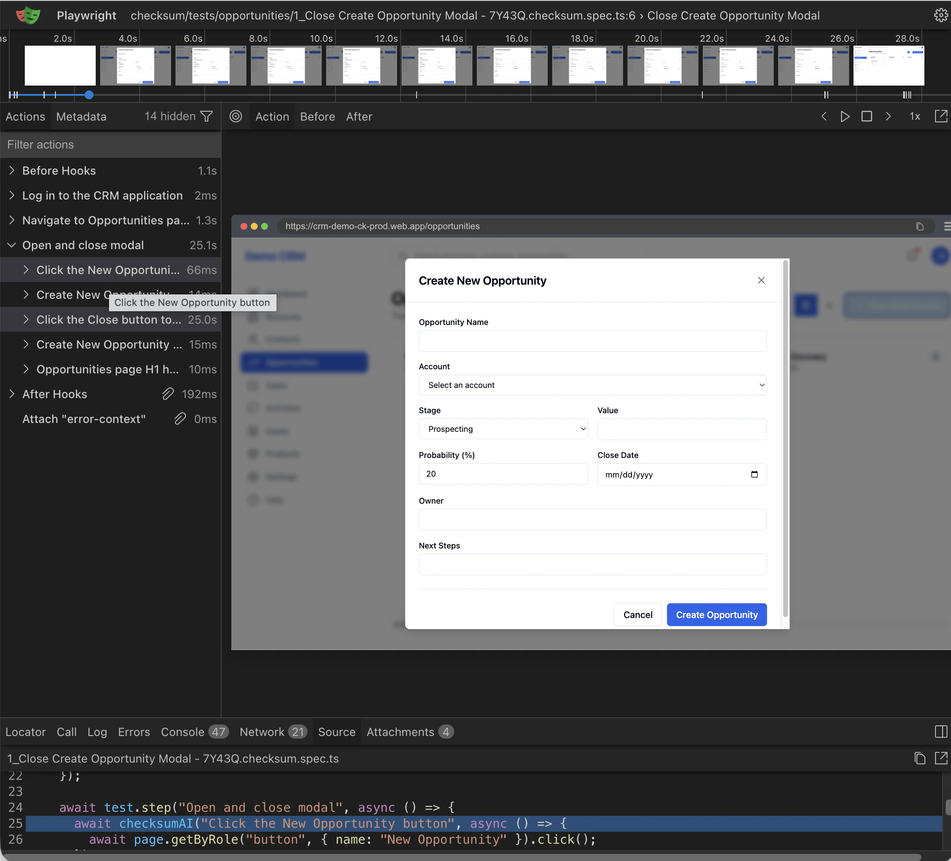Expand the Before Hooks action
This screenshot has width=951, height=861.
point(12,170)
